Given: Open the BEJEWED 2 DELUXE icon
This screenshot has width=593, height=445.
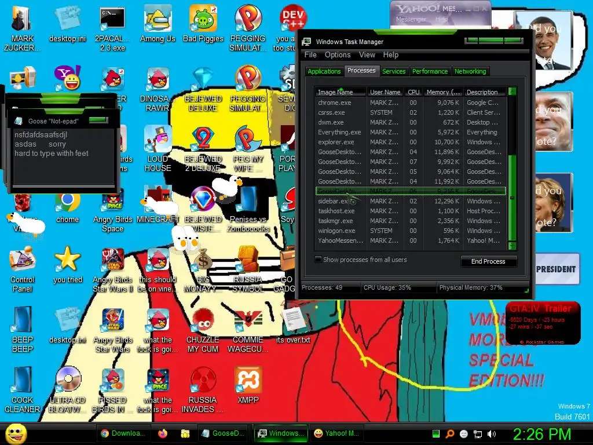Looking at the screenshot, I should pos(203,148).
